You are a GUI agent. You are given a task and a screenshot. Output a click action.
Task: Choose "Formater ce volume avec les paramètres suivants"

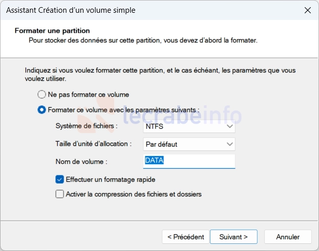coord(42,110)
